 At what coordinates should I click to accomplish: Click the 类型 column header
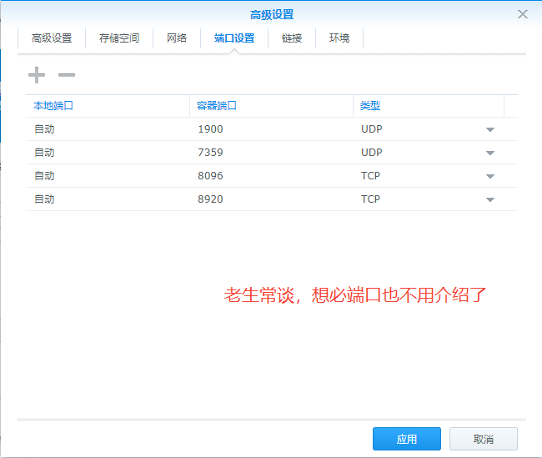(x=429, y=106)
